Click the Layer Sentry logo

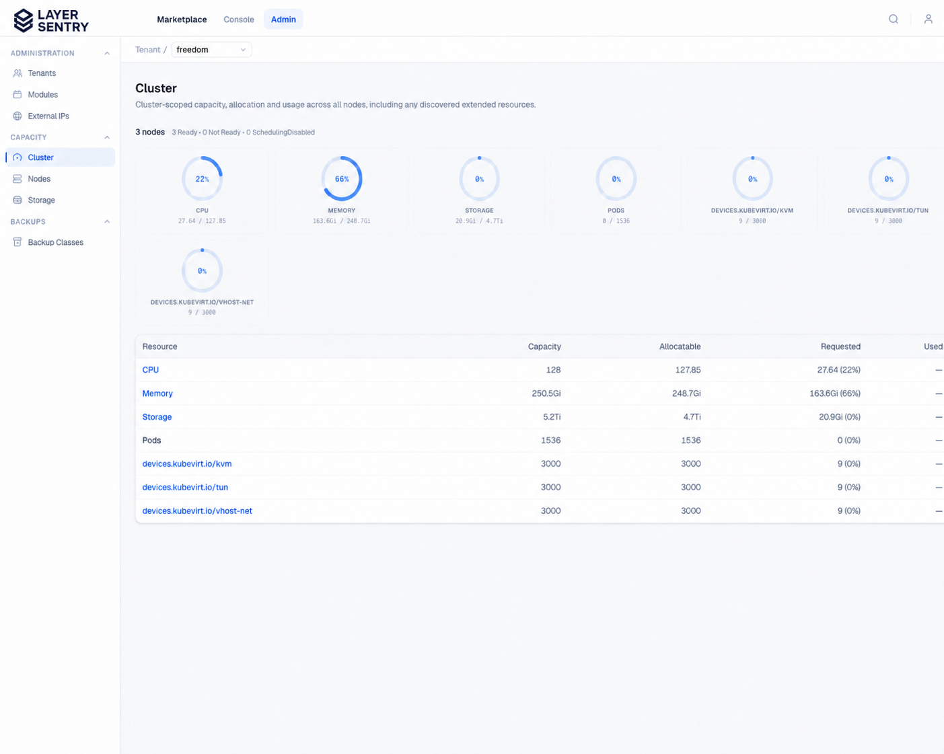51,21
